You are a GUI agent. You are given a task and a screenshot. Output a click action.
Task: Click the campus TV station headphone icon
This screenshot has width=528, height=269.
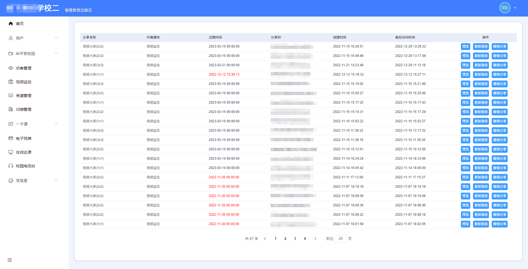coord(11,166)
